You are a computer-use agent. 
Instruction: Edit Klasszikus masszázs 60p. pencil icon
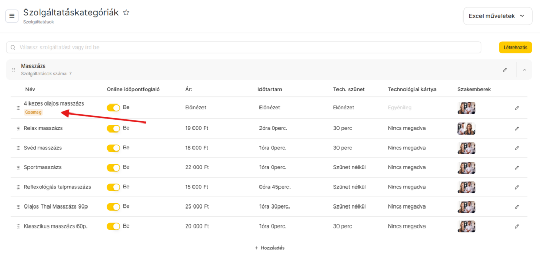517,226
